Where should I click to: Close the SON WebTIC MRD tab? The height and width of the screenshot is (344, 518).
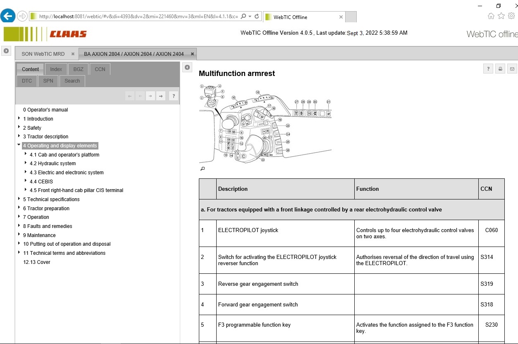coord(73,54)
